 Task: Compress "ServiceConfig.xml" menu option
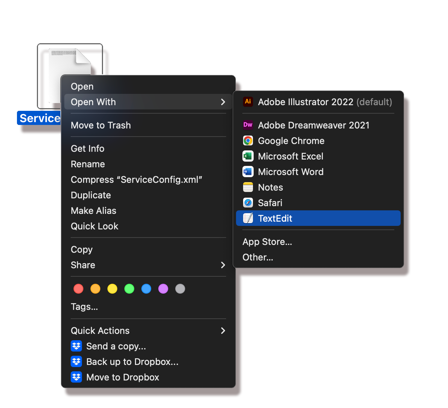(148, 180)
